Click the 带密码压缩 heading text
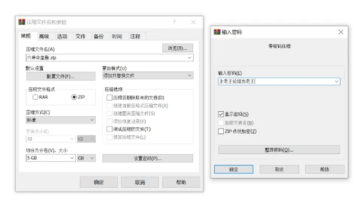Screen dimensions: 361x207 [x=279, y=46]
